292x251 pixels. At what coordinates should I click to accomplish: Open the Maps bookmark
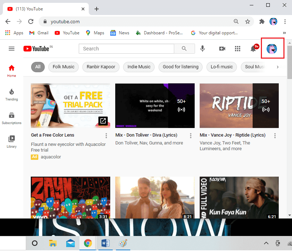pyautogui.click(x=95, y=33)
